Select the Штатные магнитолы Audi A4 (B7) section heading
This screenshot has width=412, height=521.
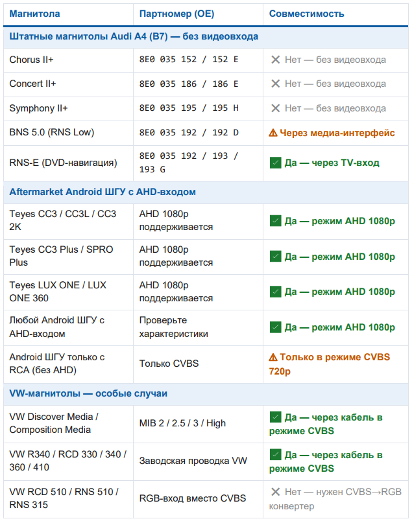point(134,36)
